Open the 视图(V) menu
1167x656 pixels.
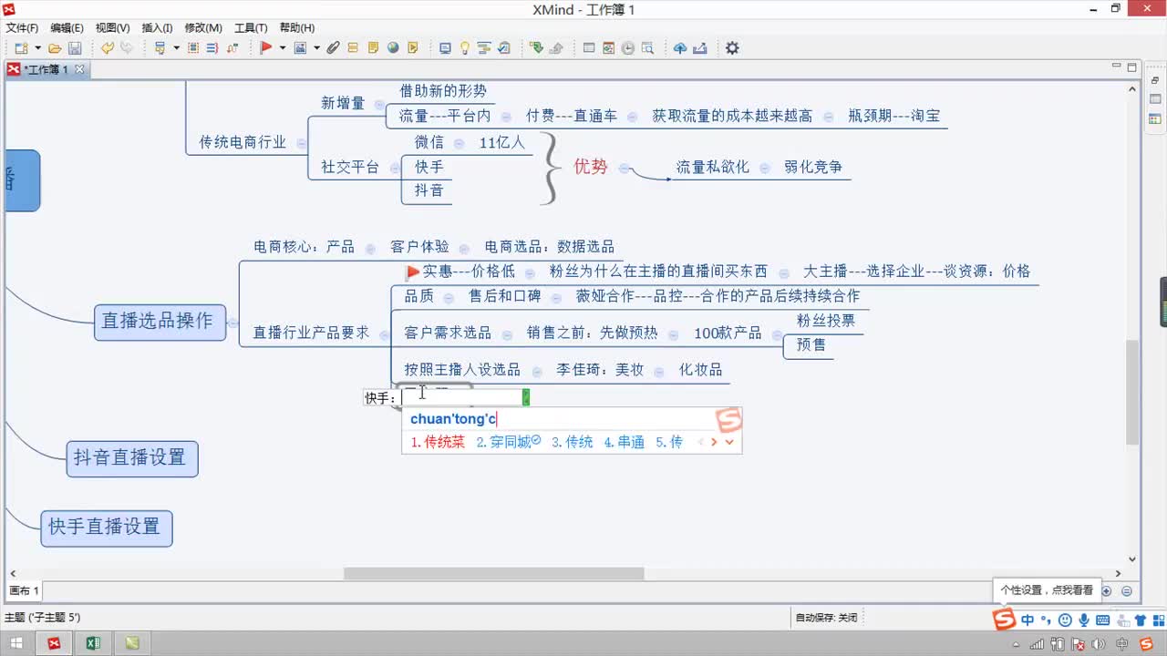click(x=112, y=28)
